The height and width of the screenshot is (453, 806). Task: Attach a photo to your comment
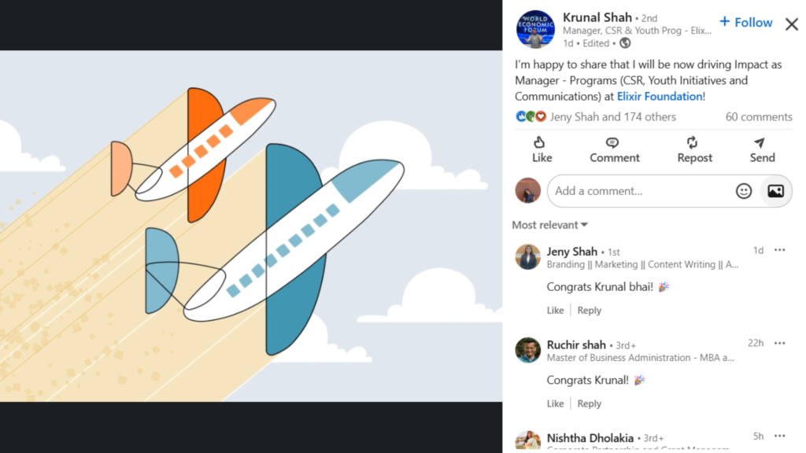pos(775,191)
